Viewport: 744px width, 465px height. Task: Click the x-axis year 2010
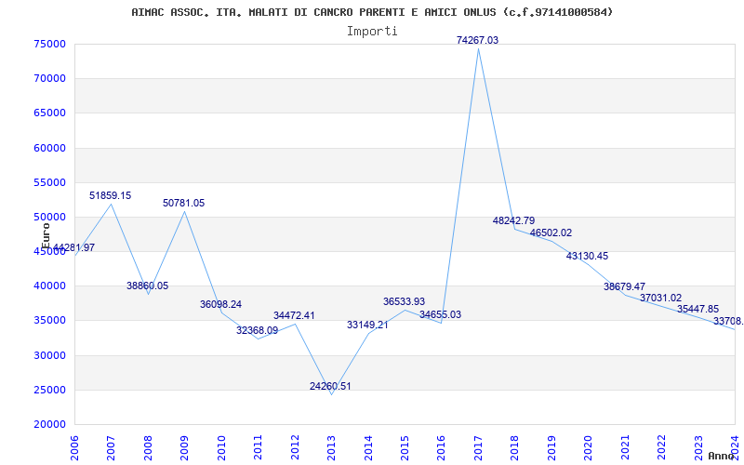pos(221,447)
